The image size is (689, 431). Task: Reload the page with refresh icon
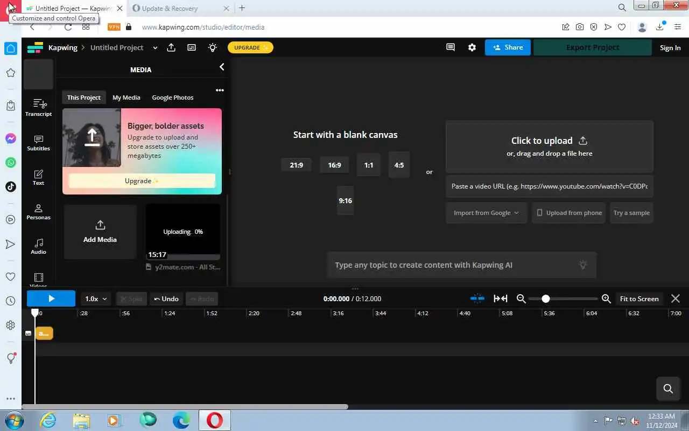click(68, 27)
